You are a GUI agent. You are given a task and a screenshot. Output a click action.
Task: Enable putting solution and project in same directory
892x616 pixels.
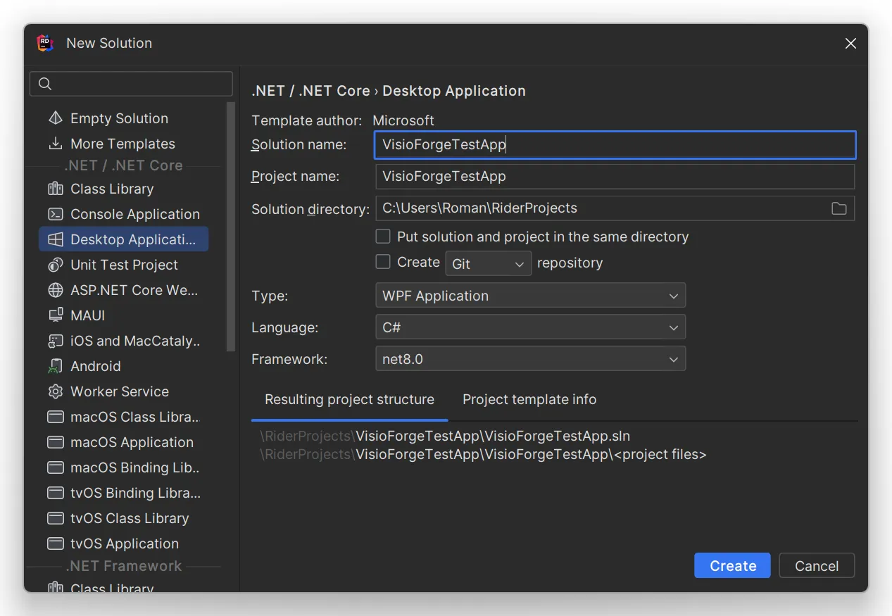pos(383,236)
